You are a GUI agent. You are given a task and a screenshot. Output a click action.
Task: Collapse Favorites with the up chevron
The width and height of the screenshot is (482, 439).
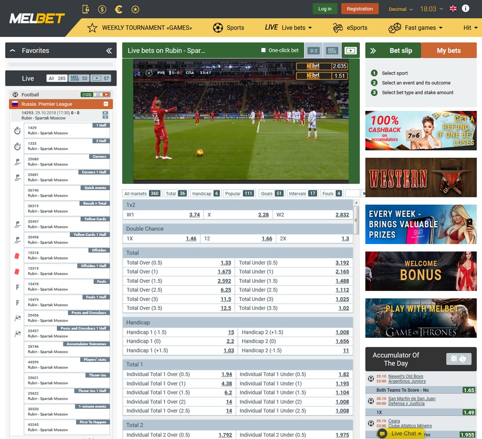13,50
